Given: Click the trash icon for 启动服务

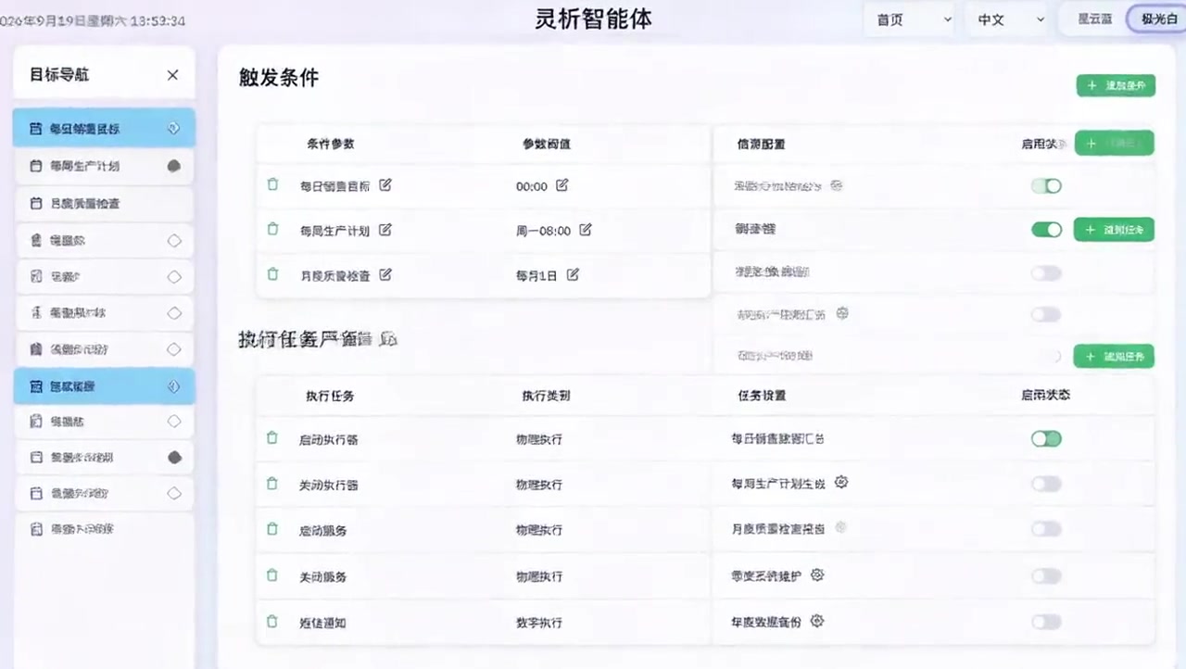Looking at the screenshot, I should point(272,528).
